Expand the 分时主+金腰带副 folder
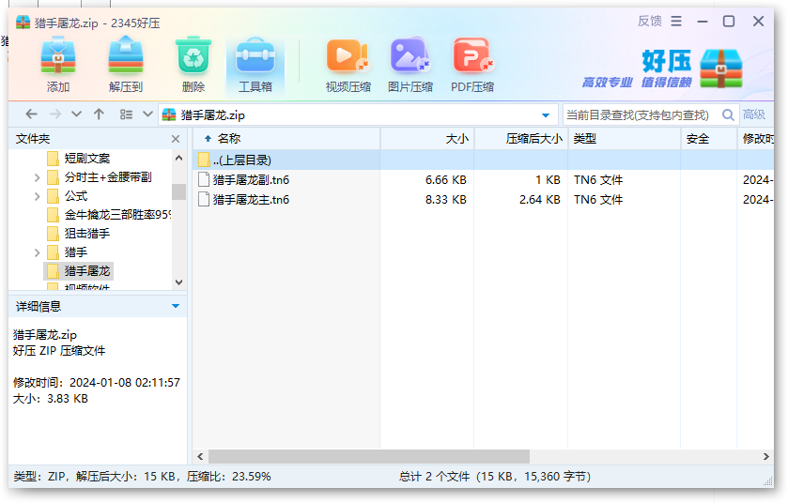 (37, 177)
